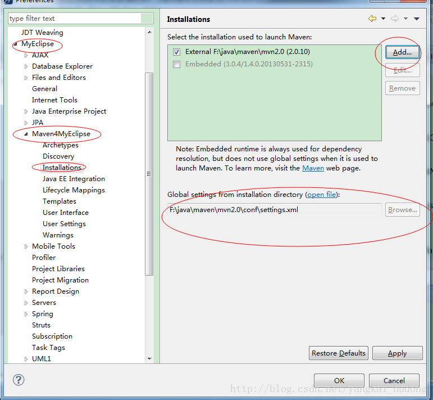Screen dimensions: 433x400
Task: Expand the AJAX tree node
Action: click(26, 55)
